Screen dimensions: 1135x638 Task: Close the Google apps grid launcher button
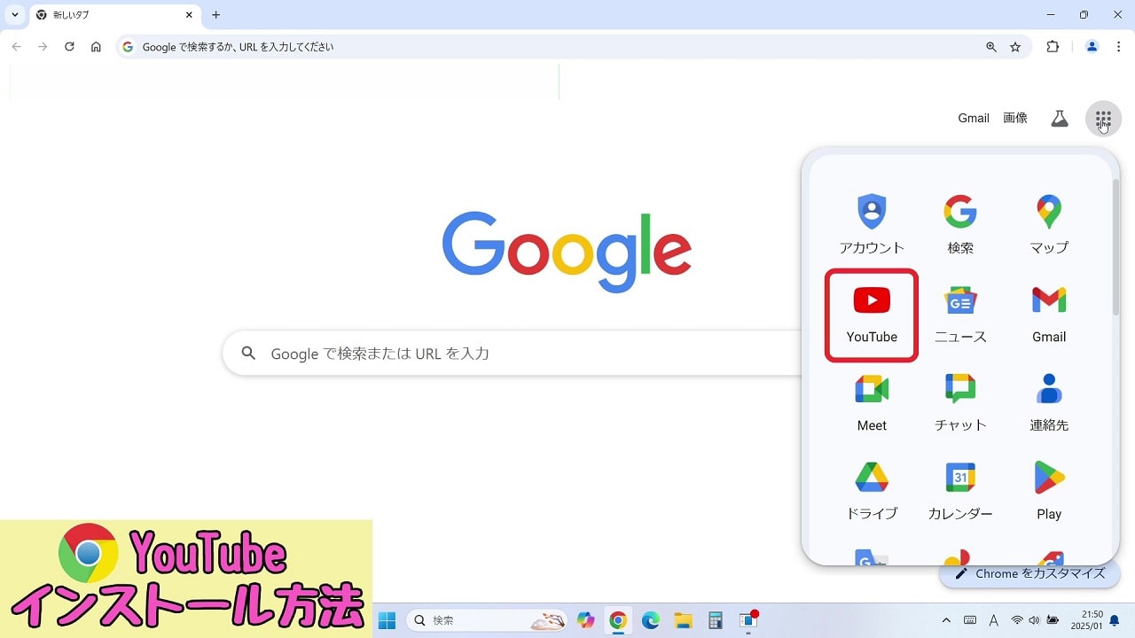click(x=1103, y=119)
